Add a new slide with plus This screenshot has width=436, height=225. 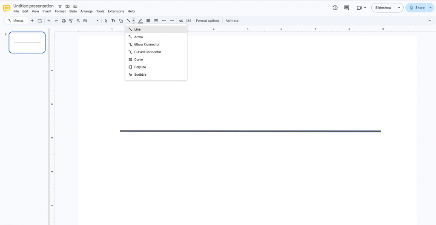32,20
